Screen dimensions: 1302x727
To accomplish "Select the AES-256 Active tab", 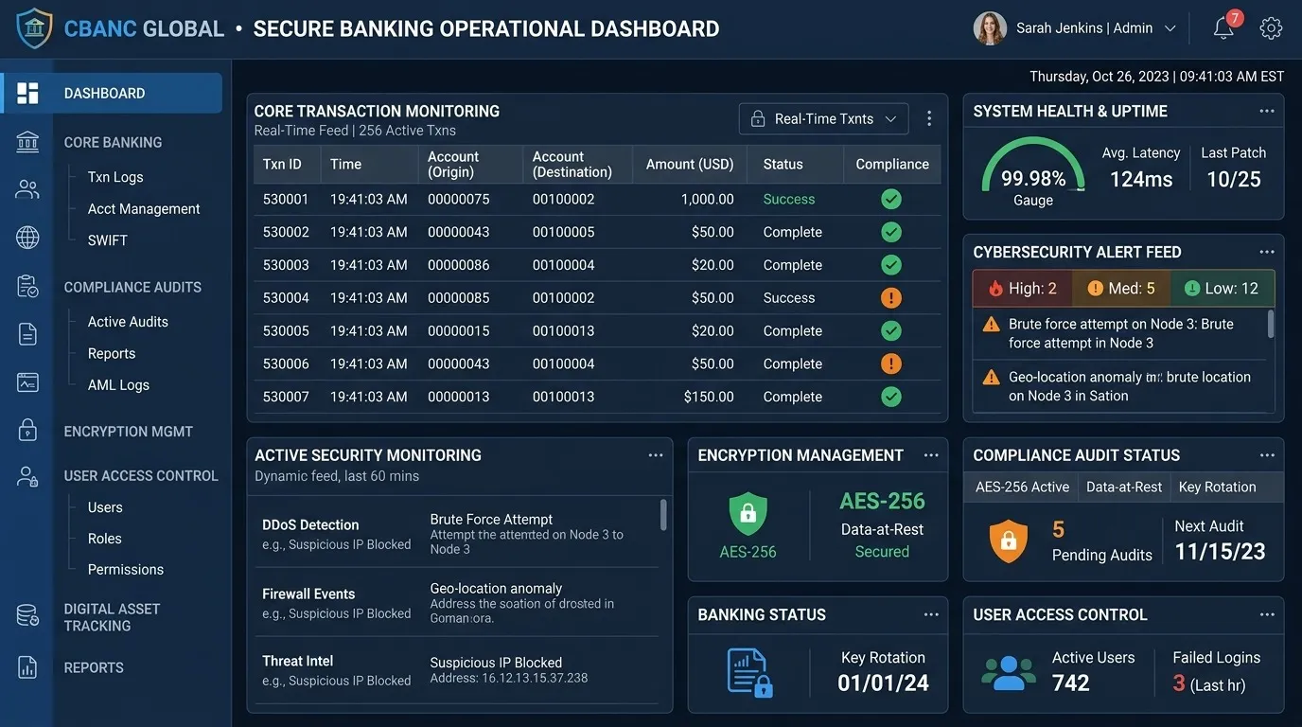I will pyautogui.click(x=1022, y=487).
